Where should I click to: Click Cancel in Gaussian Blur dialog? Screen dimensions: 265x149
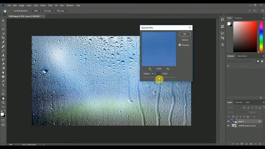pos(185,40)
